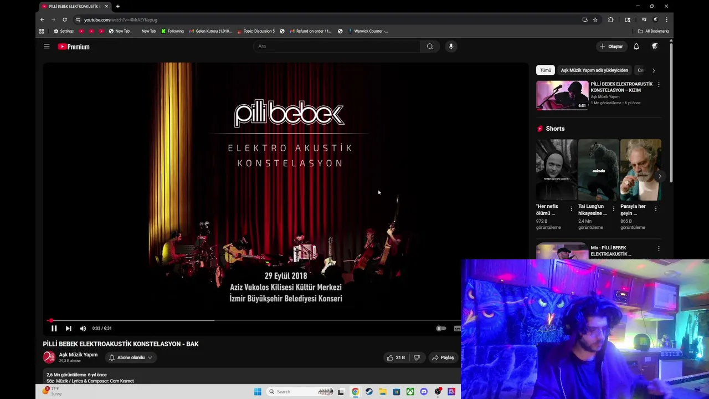Show more Shorts with next arrow
The image size is (709, 399).
[659, 176]
